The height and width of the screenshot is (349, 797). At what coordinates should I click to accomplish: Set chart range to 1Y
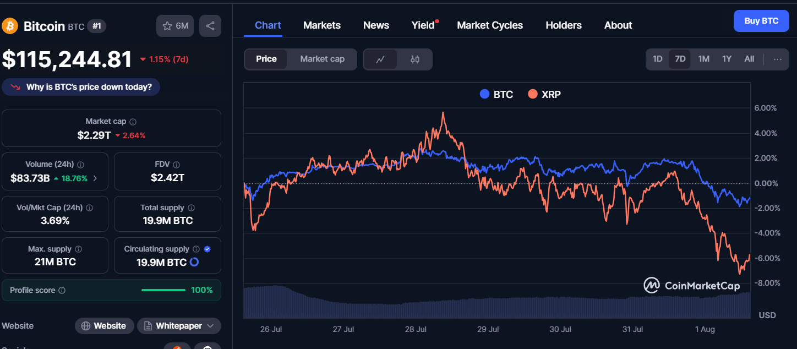pyautogui.click(x=727, y=59)
